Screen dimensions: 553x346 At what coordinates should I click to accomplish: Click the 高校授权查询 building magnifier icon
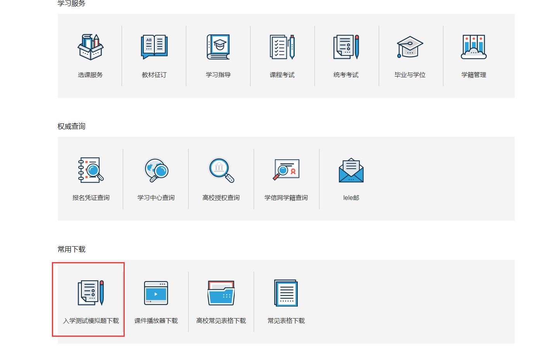tap(221, 170)
